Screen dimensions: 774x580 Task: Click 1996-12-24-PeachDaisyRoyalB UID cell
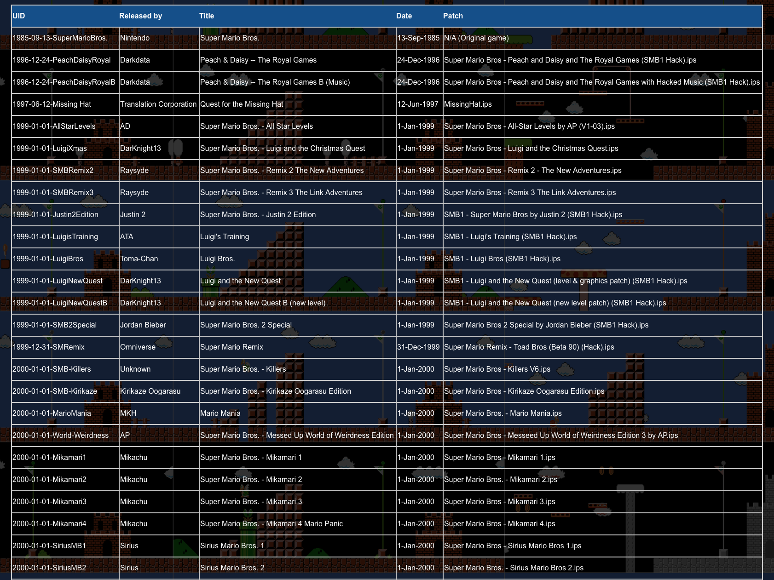click(65, 82)
